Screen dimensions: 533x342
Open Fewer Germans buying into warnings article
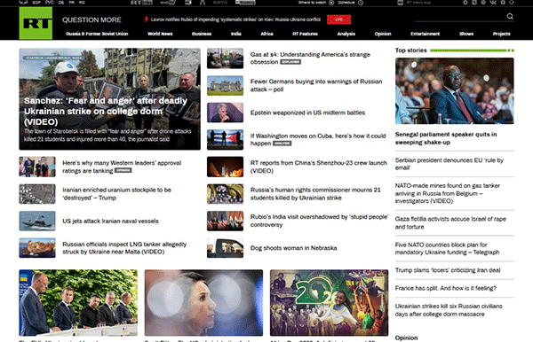pos(316,85)
